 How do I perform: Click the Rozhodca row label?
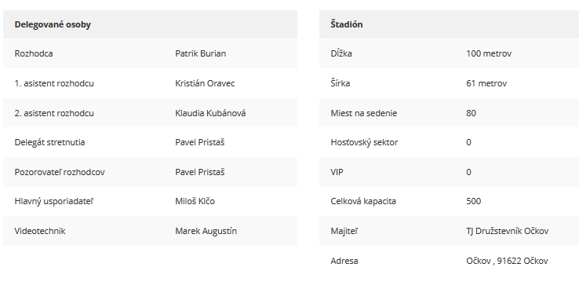click(34, 53)
